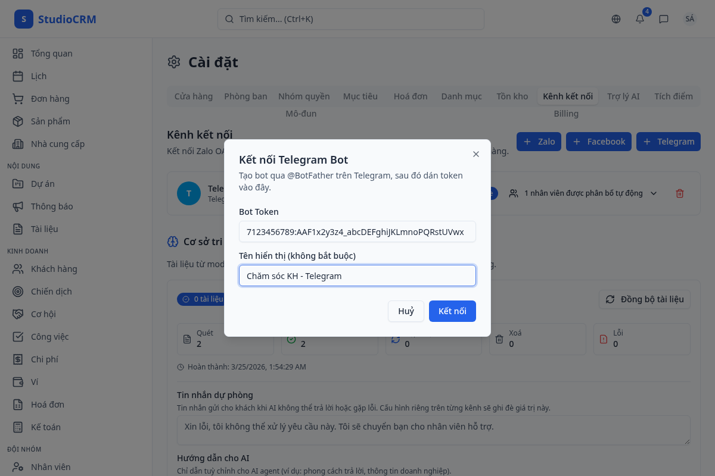715x476 pixels.
Task: Click the '0 tài liệu' status badge
Action: point(200,299)
